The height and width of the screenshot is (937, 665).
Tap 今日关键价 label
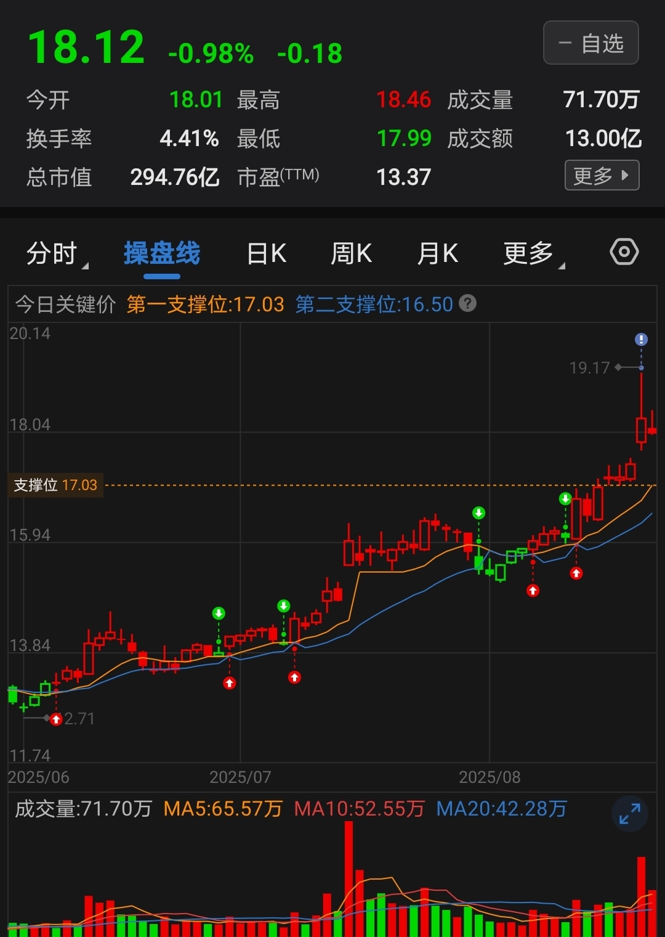[65, 305]
